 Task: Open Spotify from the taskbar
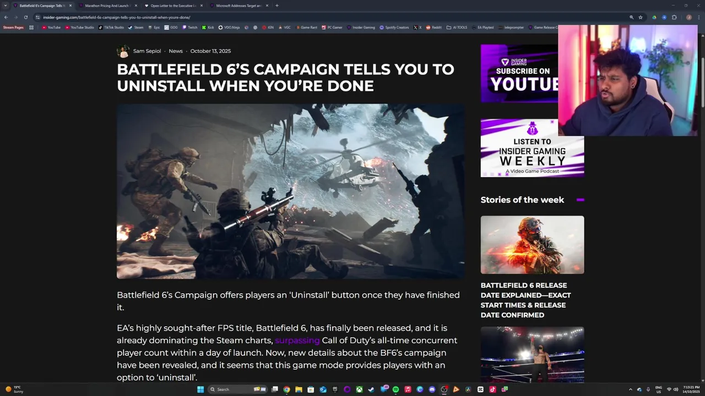395,389
